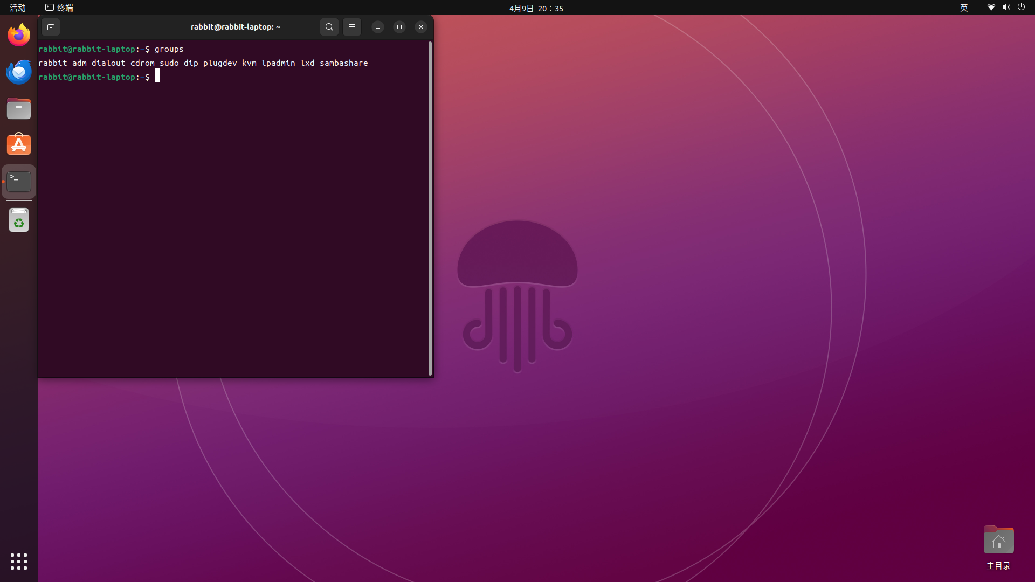Click the Terminal icon in dock
The image size is (1035, 582).
point(19,182)
